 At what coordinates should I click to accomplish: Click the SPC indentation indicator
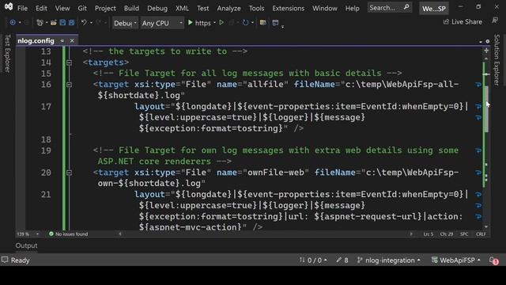[464, 234]
